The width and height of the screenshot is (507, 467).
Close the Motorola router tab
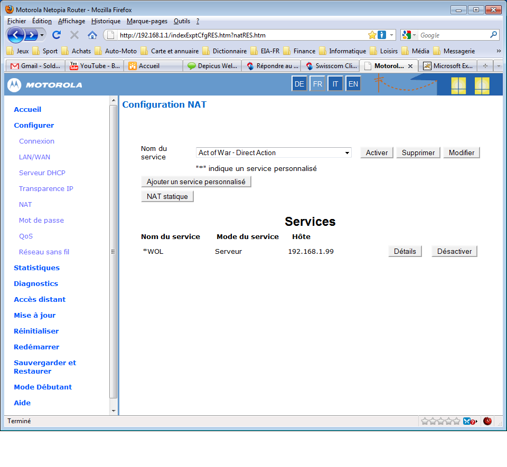(x=410, y=66)
